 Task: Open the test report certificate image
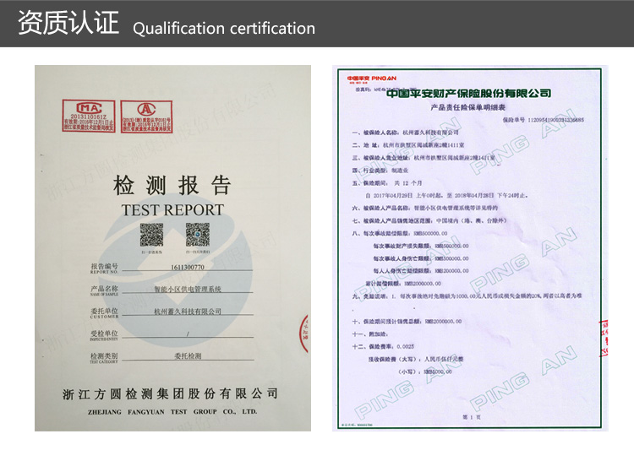pyautogui.click(x=172, y=248)
